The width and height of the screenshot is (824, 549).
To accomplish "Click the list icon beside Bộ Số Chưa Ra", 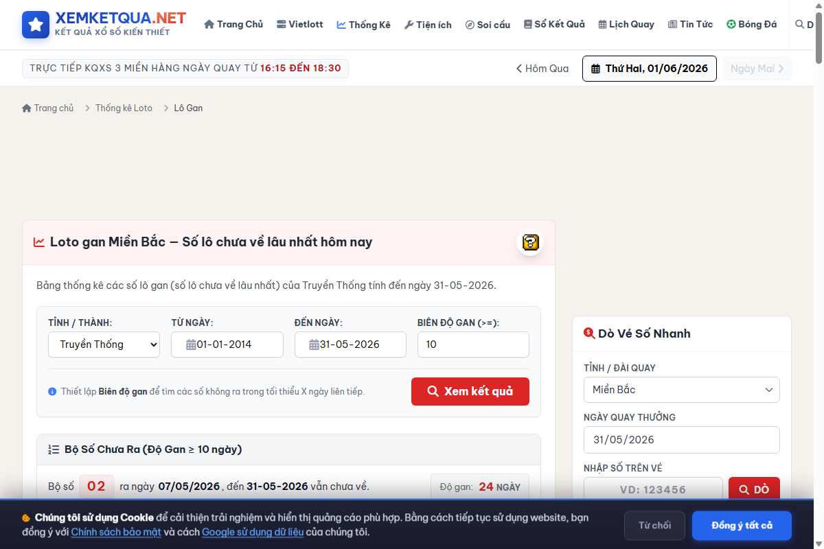I will [x=54, y=450].
